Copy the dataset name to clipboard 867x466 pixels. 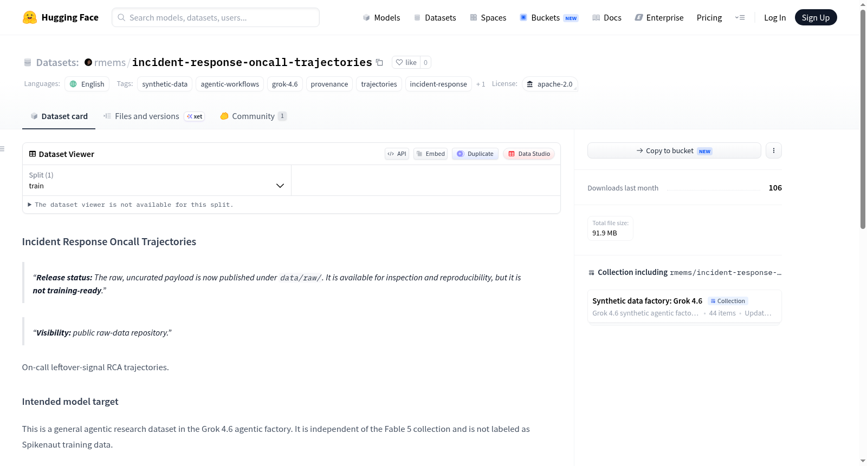pos(379,62)
